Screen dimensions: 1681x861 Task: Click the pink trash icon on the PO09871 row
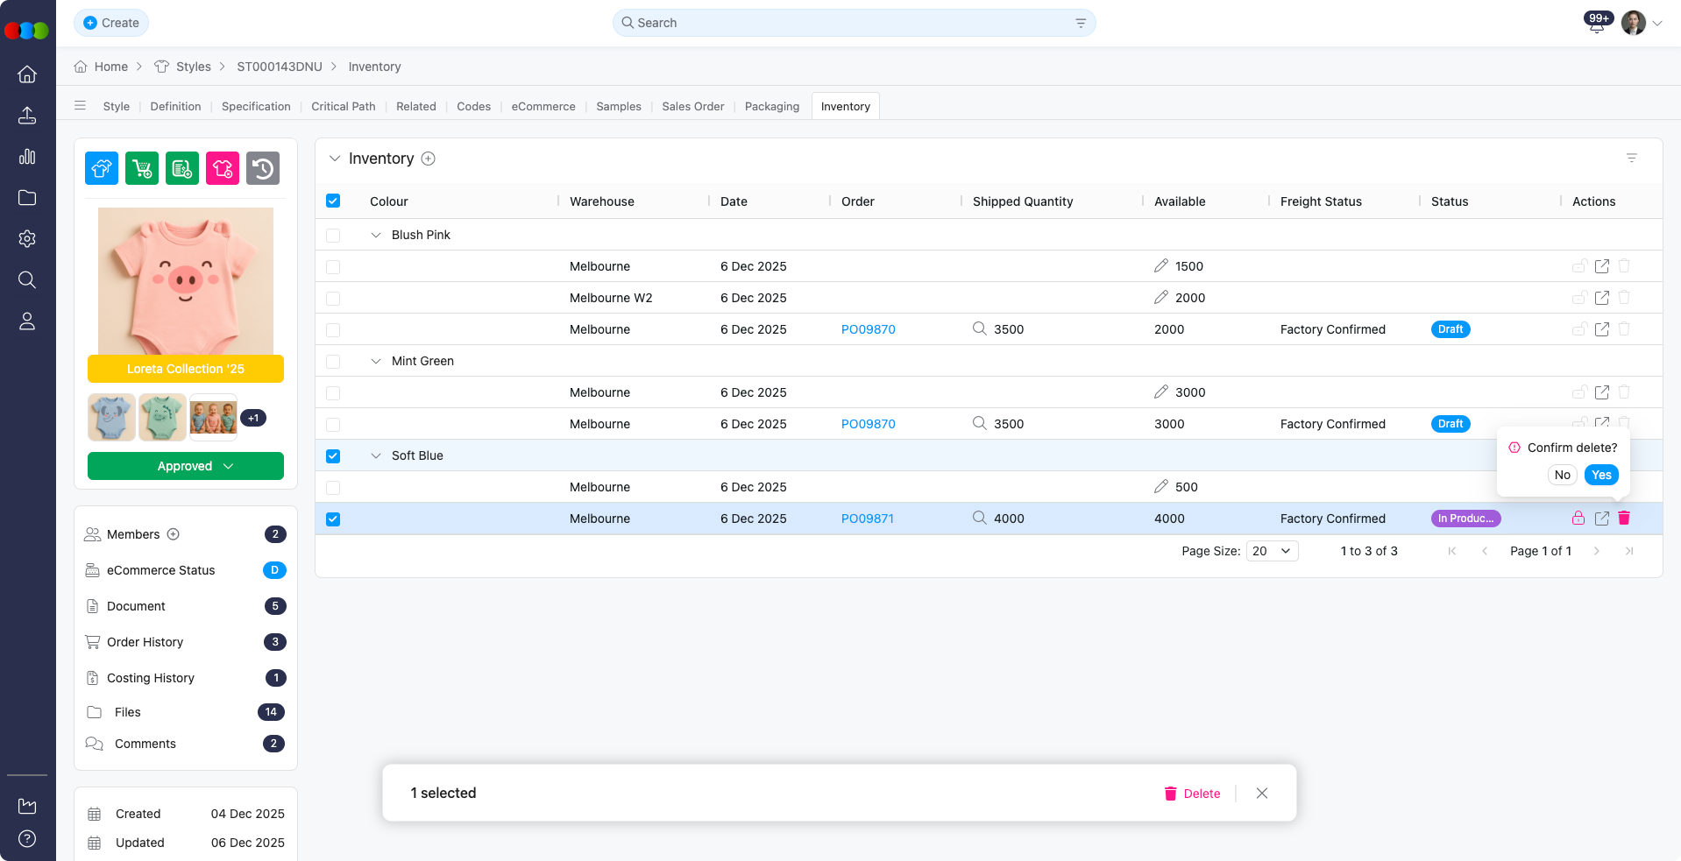point(1623,519)
